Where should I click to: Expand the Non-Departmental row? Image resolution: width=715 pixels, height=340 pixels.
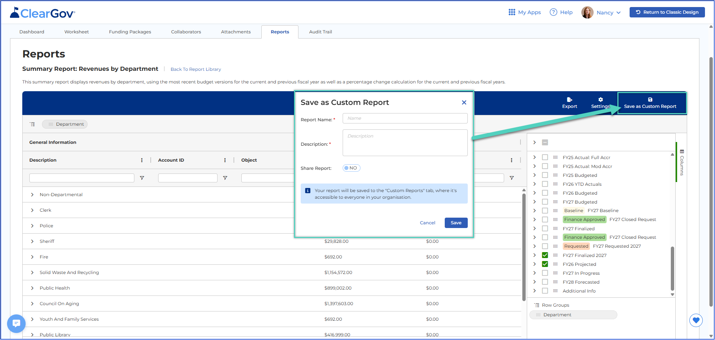32,195
